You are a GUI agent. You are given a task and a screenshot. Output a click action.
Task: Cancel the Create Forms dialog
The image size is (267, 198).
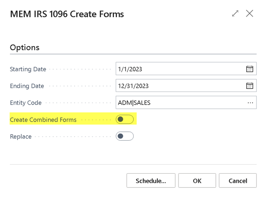(238, 180)
